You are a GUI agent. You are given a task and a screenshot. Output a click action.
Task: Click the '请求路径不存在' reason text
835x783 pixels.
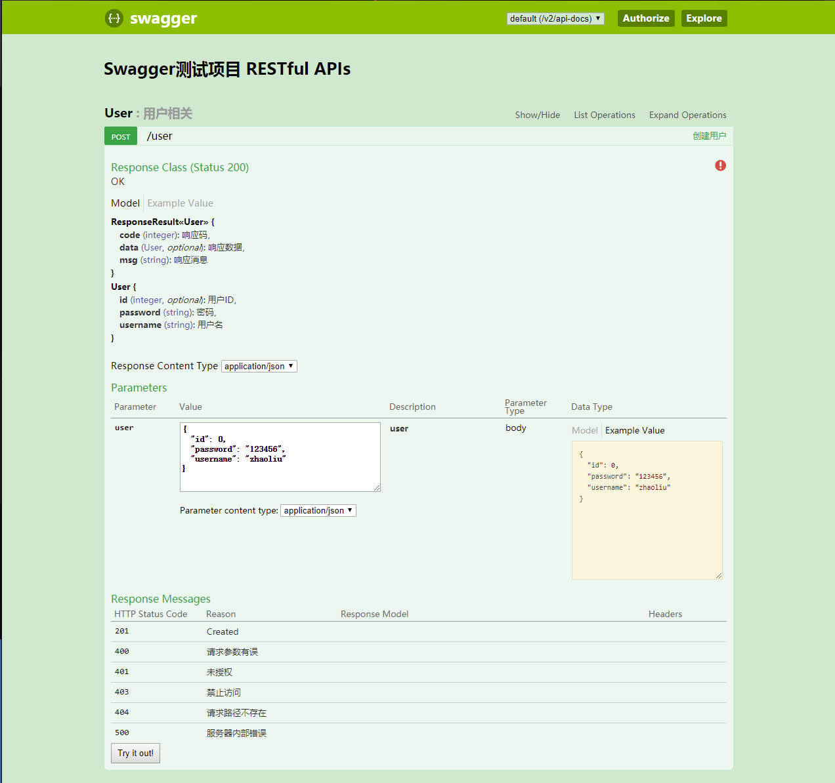[236, 713]
